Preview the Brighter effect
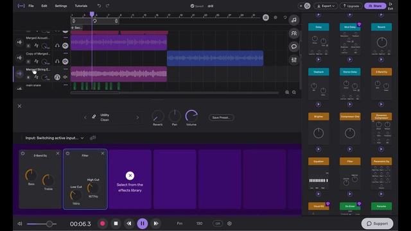This screenshot has height=231, width=411. coord(319,150)
